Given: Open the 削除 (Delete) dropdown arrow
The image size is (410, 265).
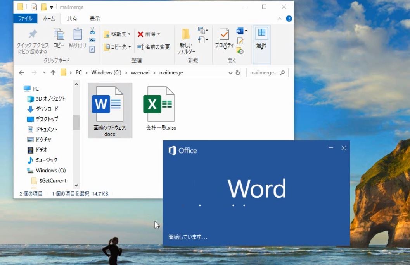Looking at the screenshot, I should [x=159, y=34].
